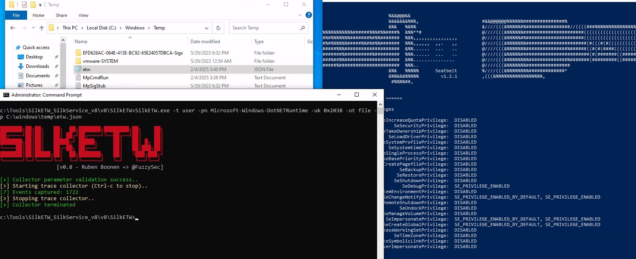Click the vmware-SYSTEM folder icon

(78, 61)
